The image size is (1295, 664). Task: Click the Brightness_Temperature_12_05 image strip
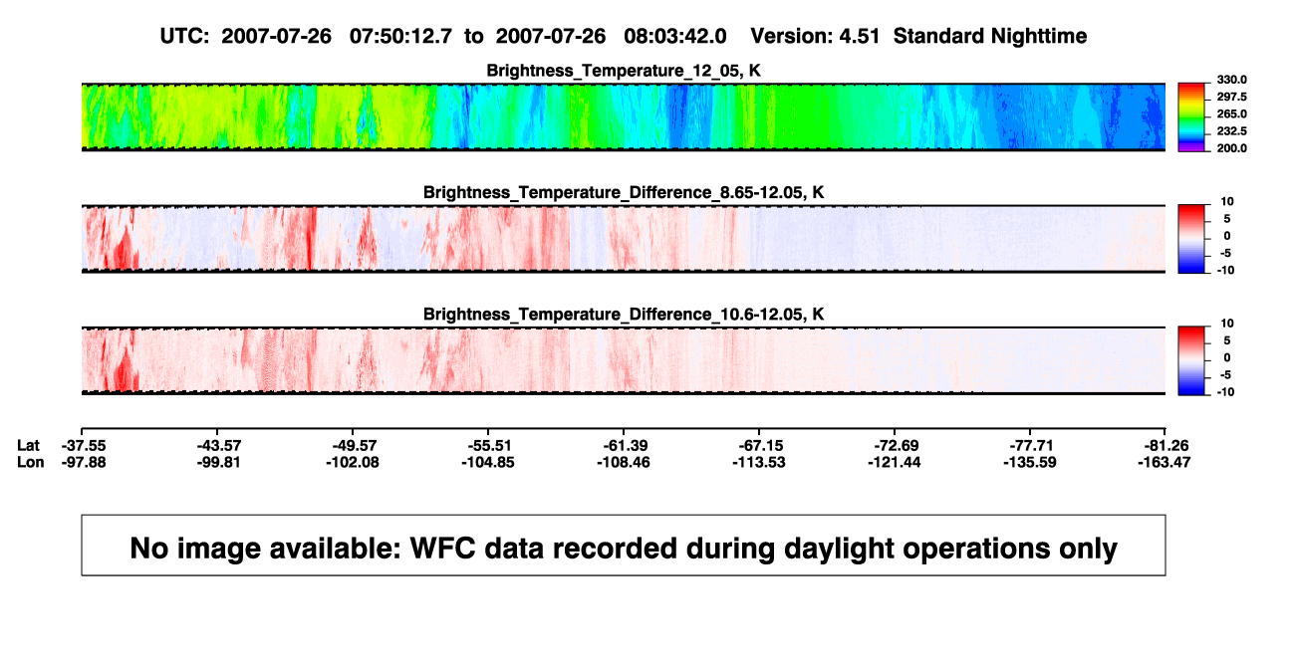point(623,116)
